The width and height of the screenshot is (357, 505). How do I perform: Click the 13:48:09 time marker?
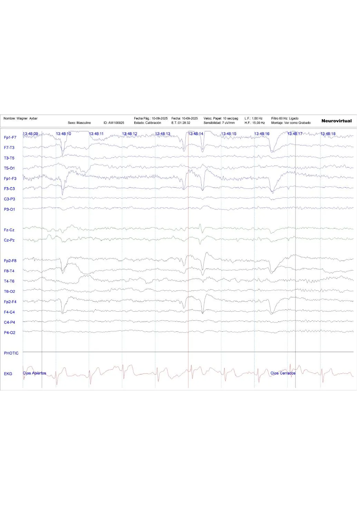tap(30, 134)
